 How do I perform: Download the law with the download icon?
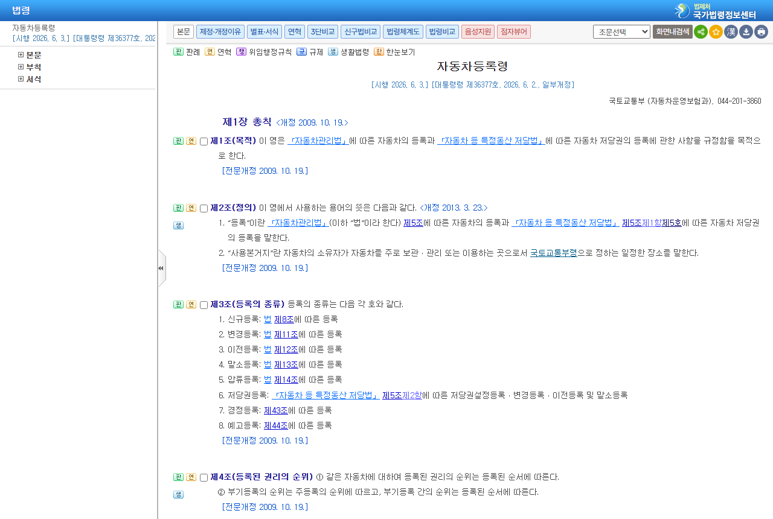746,32
